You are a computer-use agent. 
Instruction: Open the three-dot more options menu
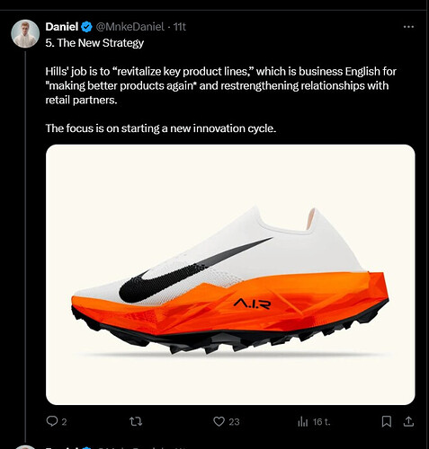408,27
